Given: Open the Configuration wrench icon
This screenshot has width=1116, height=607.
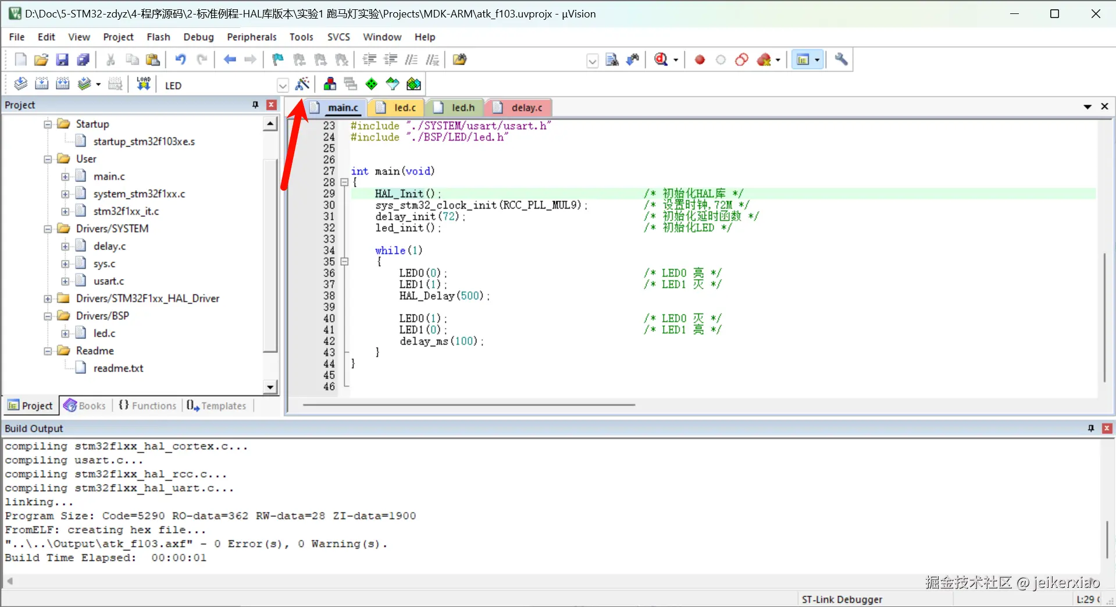Looking at the screenshot, I should pos(841,60).
